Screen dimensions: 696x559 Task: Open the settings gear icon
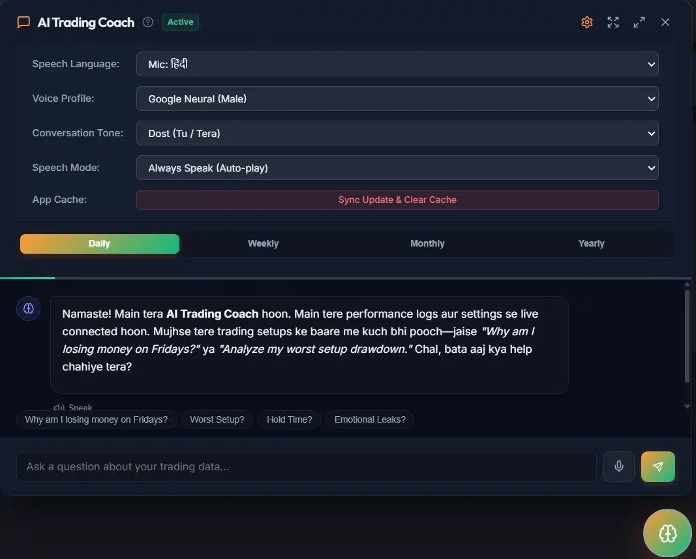[x=587, y=22]
